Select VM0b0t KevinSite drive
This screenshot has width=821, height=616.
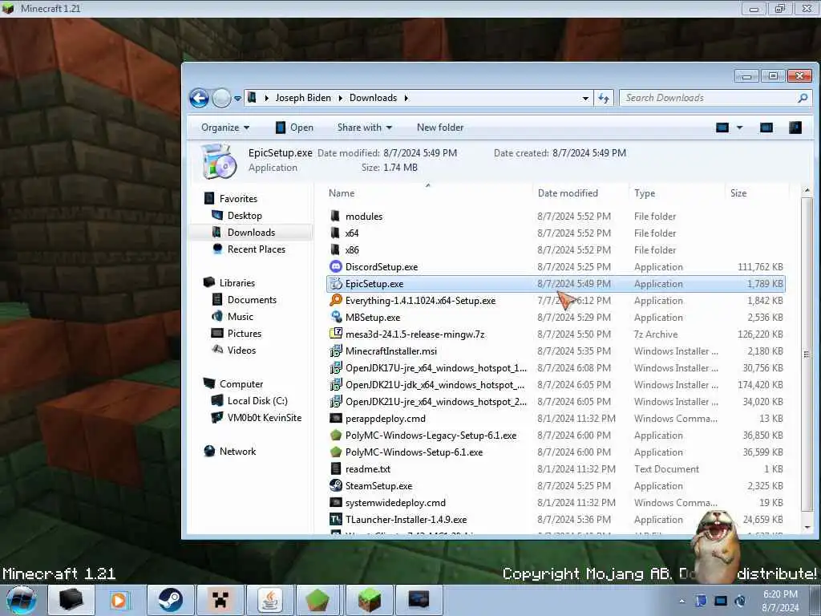(x=265, y=418)
